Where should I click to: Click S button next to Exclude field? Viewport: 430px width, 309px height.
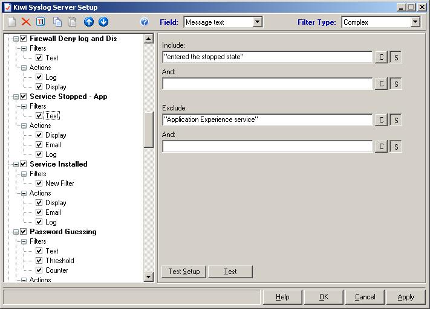point(396,120)
